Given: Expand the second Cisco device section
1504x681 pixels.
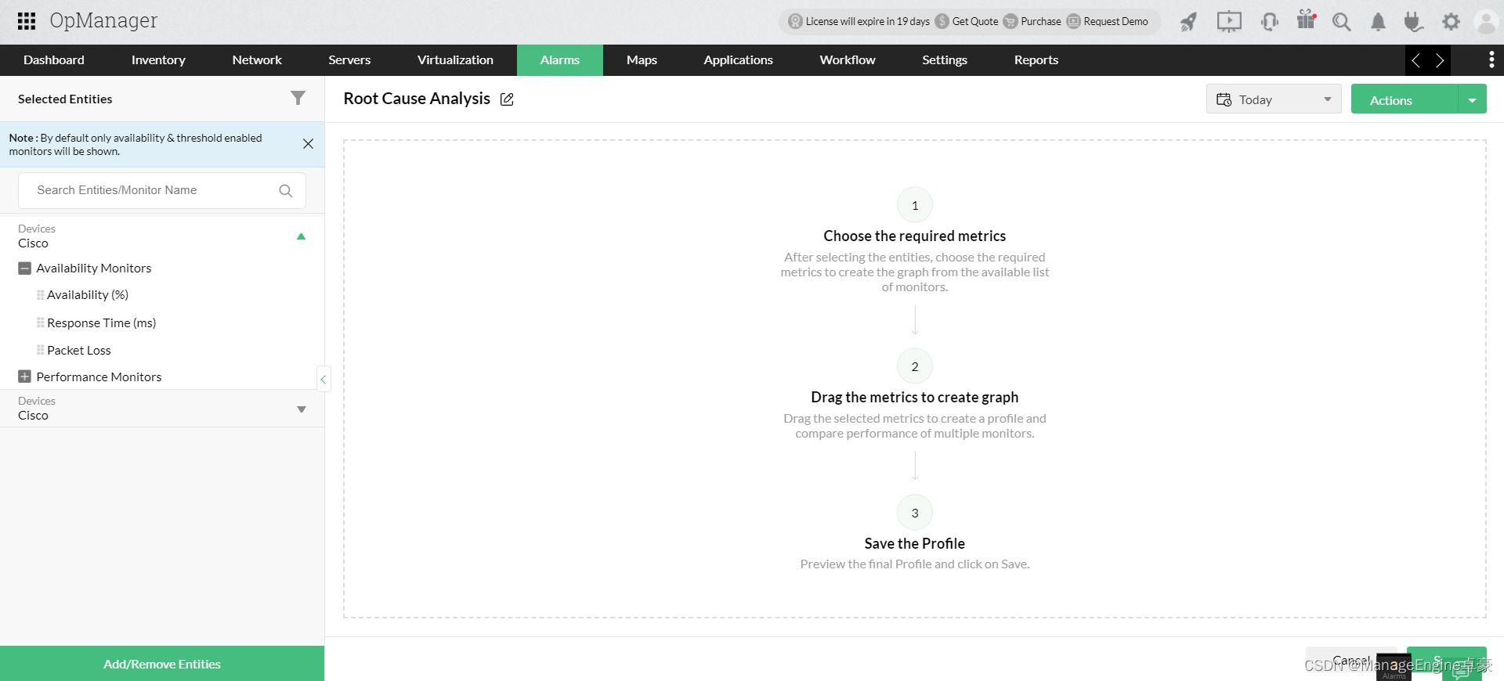Looking at the screenshot, I should [x=301, y=409].
